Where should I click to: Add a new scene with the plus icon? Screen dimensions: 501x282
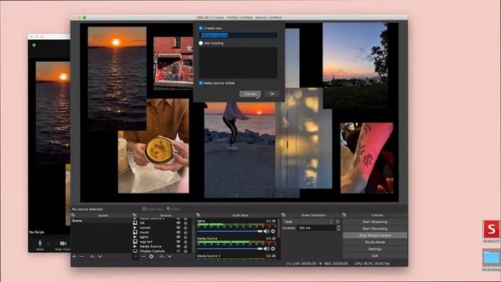pos(74,256)
